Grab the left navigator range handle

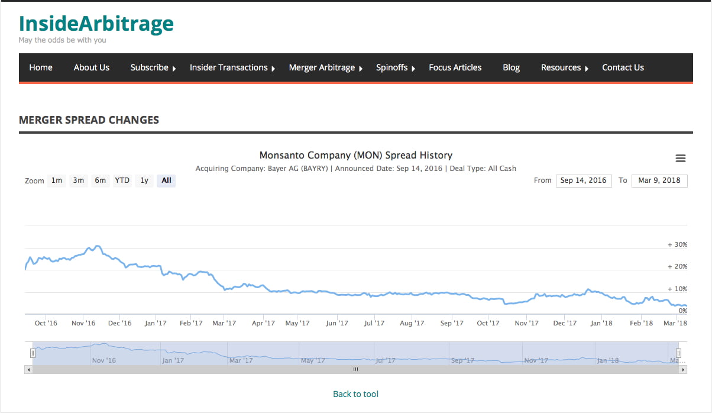[x=33, y=353]
